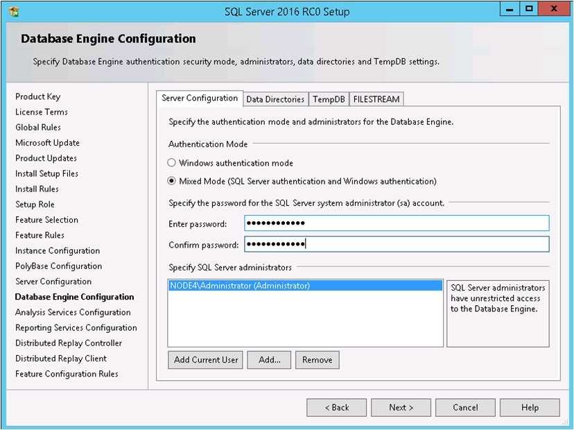
Task: Select Install Rules step in sidebar
Action: tap(37, 189)
